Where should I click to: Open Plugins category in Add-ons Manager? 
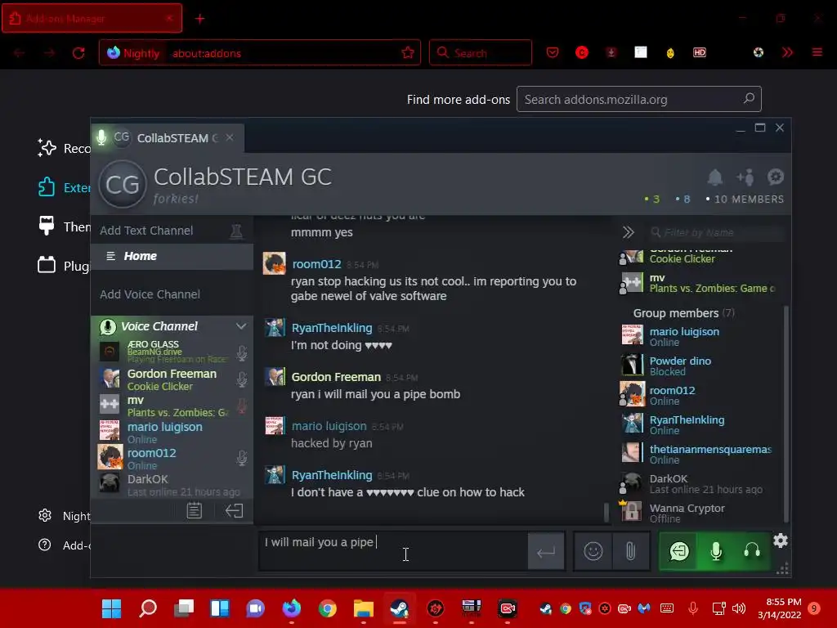64,266
